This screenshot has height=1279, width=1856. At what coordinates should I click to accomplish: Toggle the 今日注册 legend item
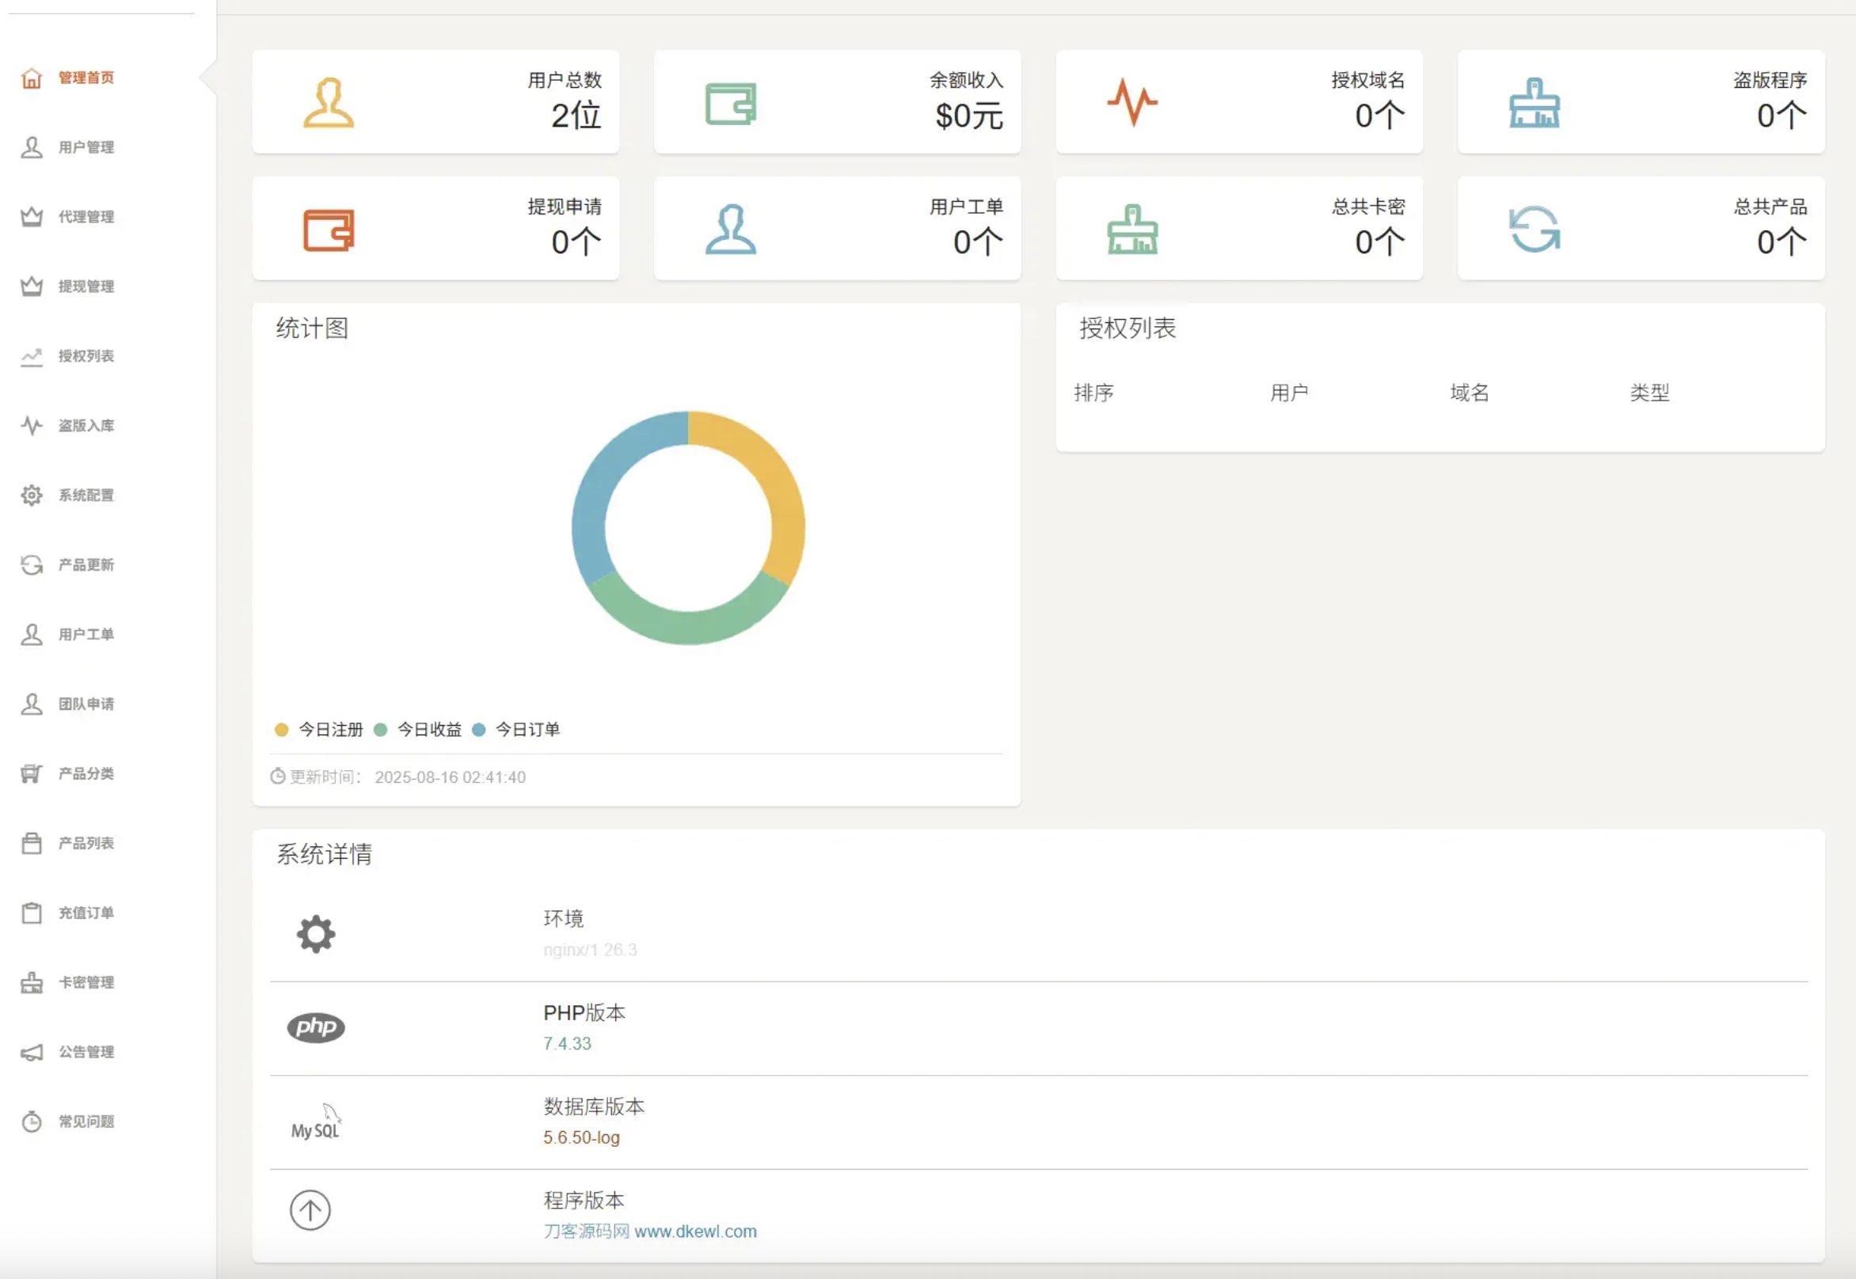click(x=329, y=729)
